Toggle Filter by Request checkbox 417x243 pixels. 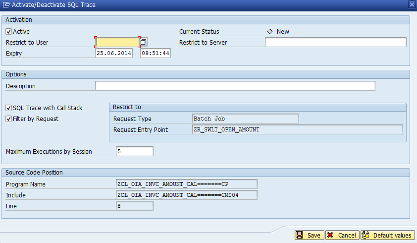pos(8,119)
